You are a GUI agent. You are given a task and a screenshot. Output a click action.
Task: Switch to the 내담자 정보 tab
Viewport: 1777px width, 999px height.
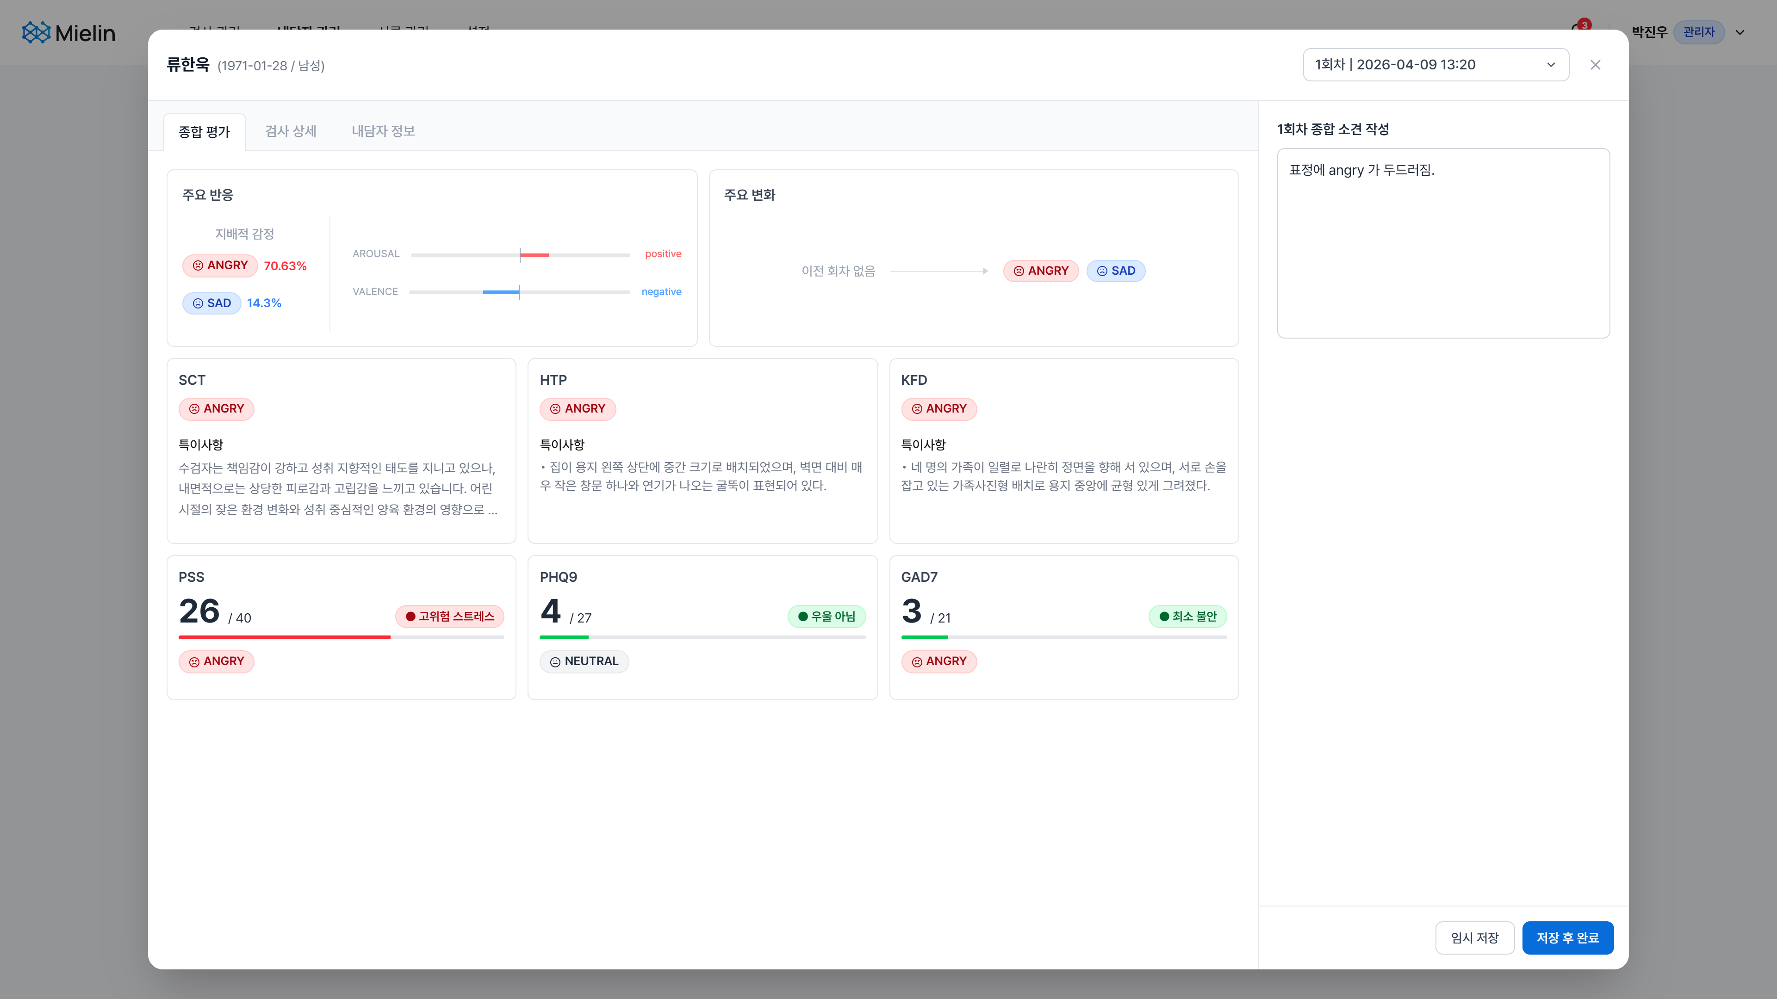[383, 131]
